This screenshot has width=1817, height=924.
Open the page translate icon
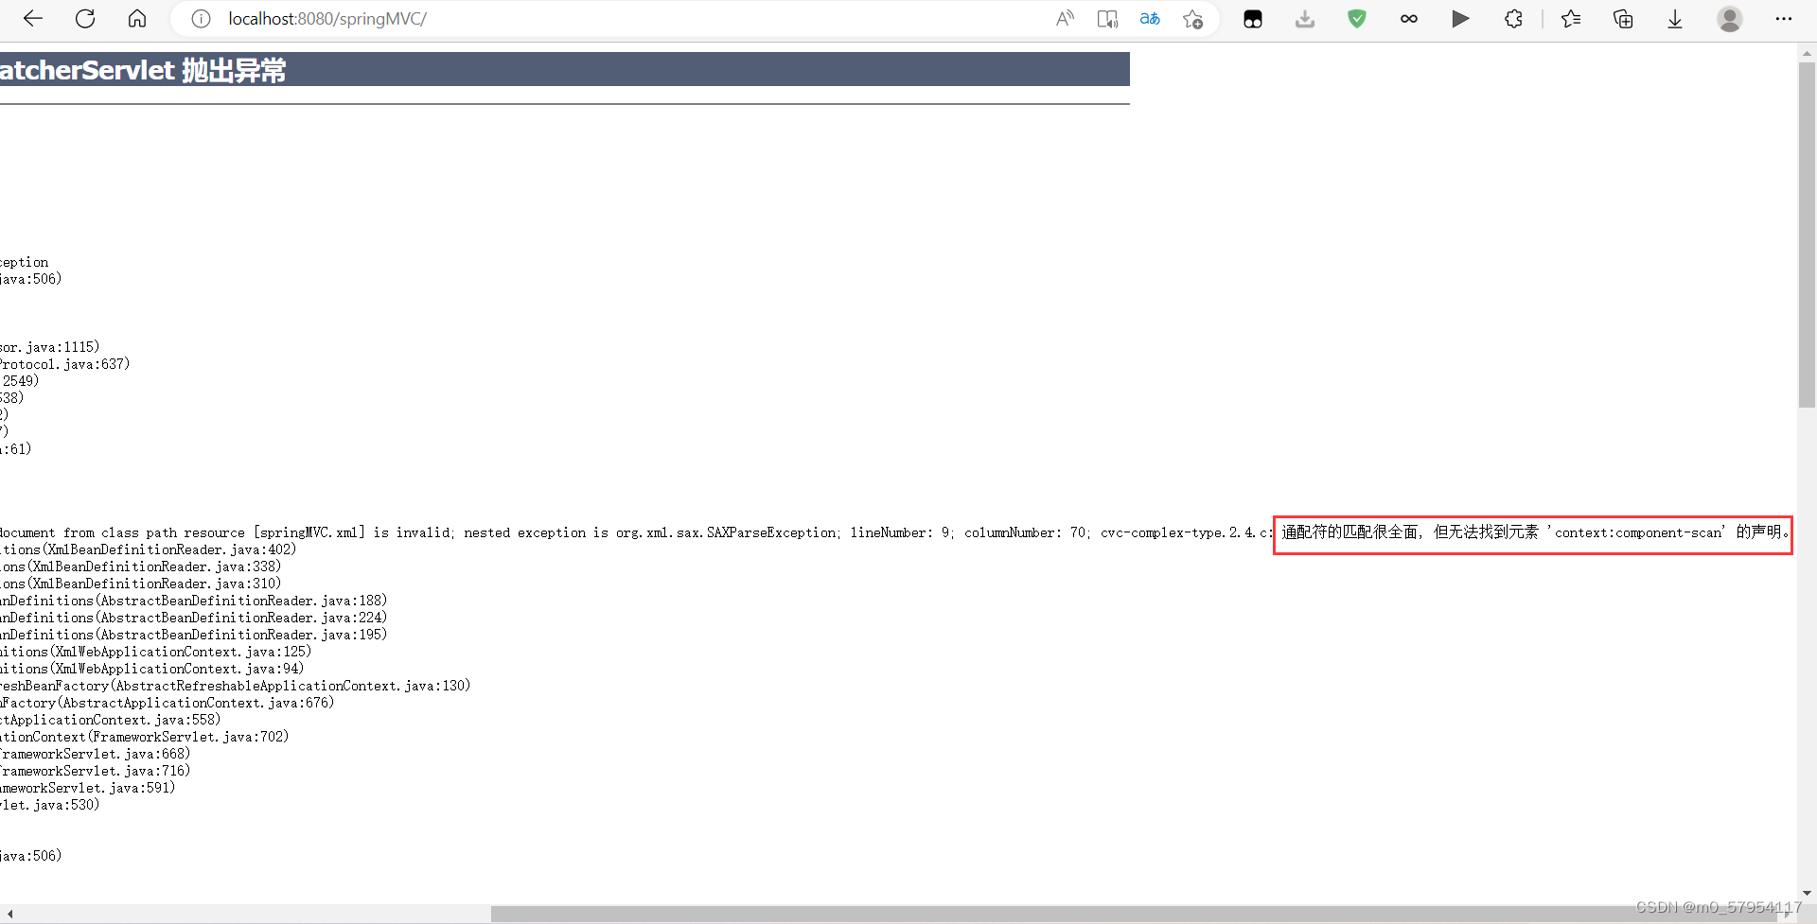point(1150,19)
